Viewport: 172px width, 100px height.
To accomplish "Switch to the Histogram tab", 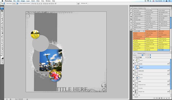I will [x=140, y=8].
